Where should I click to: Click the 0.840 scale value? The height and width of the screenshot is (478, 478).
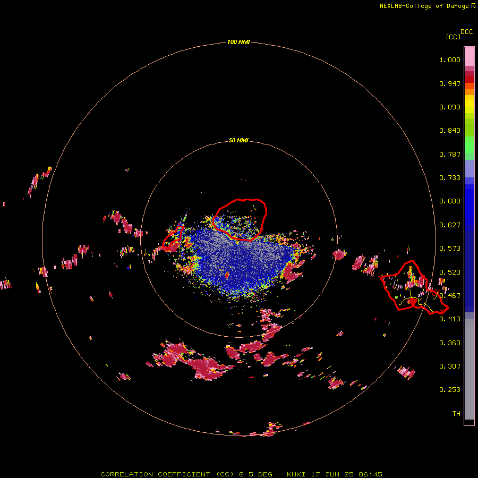point(450,131)
